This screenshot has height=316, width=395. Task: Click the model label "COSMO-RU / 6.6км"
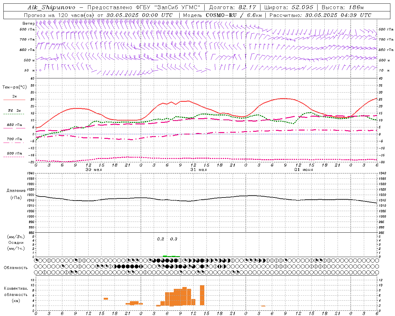(x=234, y=15)
